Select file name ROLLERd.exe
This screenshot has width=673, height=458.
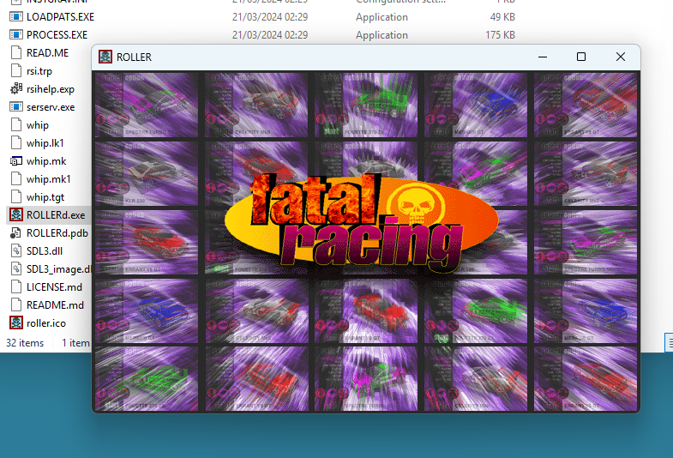(56, 215)
